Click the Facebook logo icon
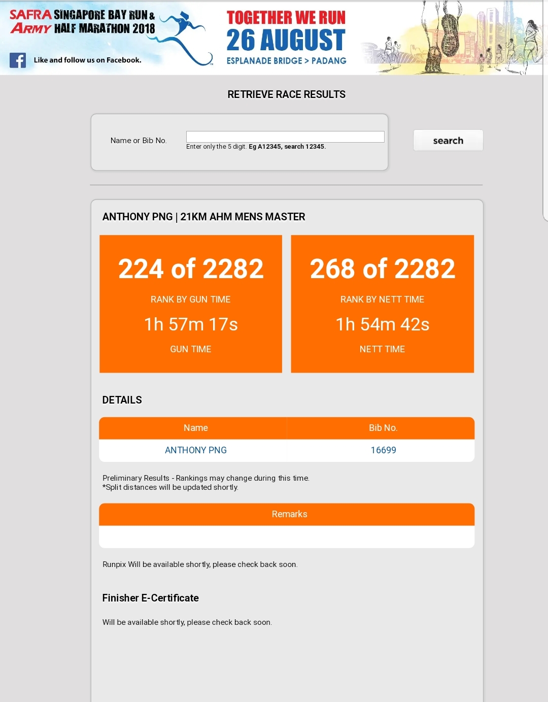 coord(18,60)
